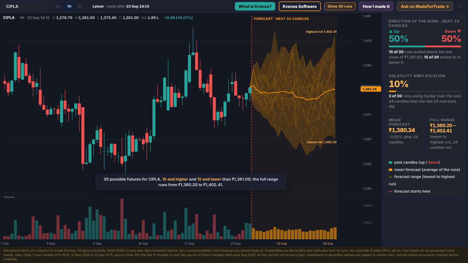Click the red Down triangle icon

tap(459, 31)
